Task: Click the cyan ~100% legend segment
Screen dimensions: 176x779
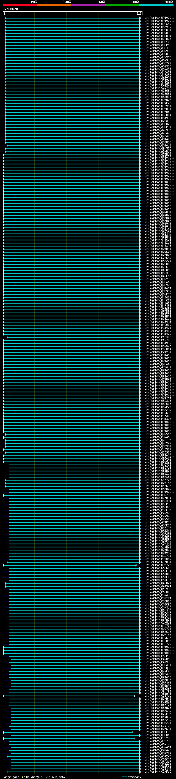Action: pos(156,5)
